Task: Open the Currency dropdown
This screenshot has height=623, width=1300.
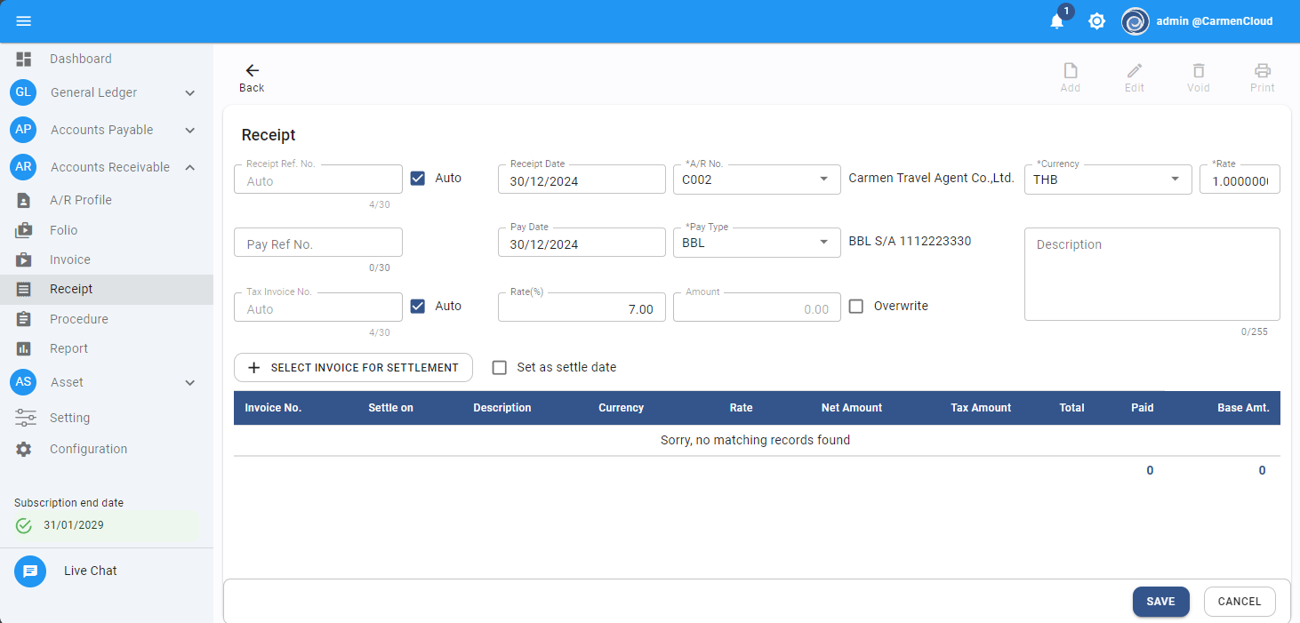Action: click(1175, 180)
